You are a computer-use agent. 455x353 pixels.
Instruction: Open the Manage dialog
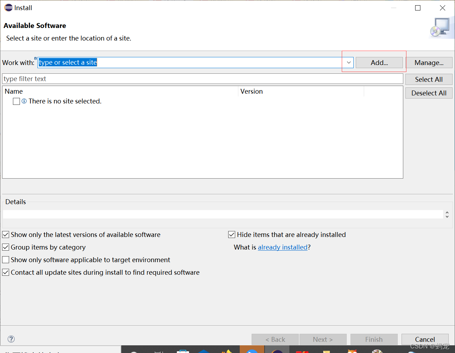429,63
